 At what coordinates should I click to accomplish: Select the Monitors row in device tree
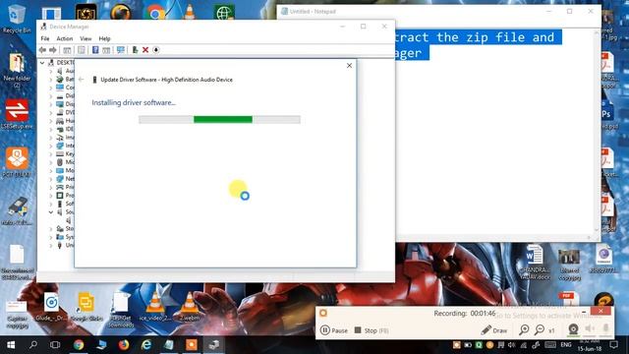pos(65,170)
